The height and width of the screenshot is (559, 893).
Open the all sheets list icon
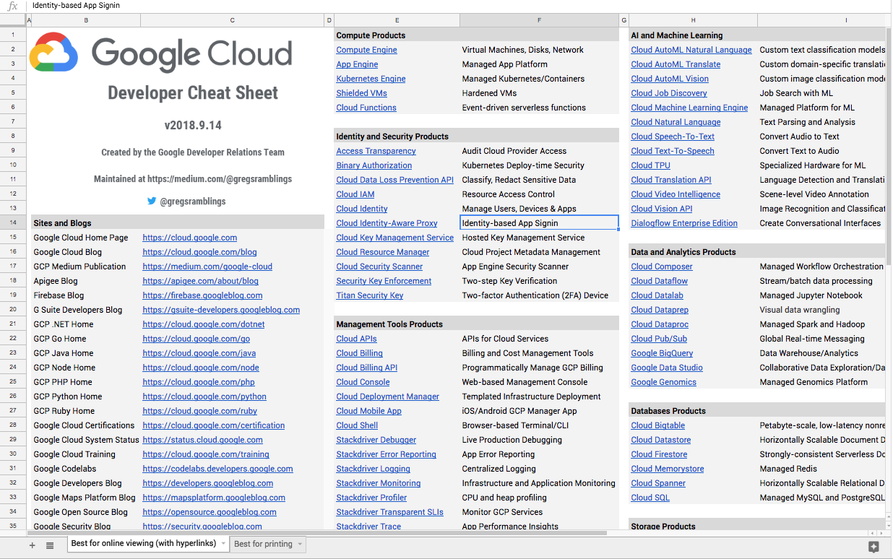(49, 544)
